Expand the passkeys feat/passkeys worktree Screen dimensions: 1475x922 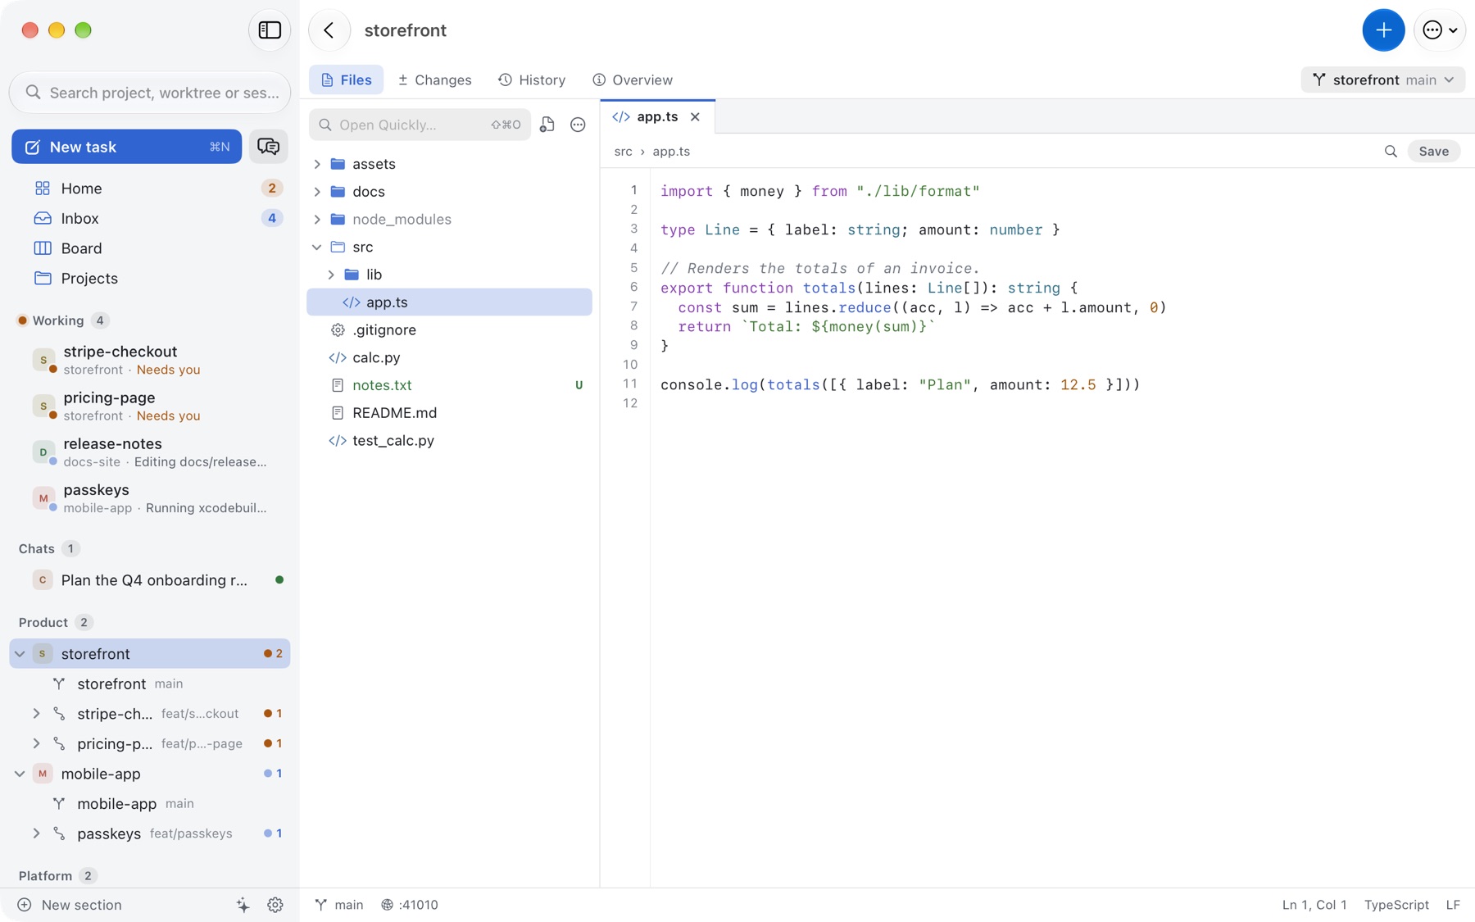36,833
